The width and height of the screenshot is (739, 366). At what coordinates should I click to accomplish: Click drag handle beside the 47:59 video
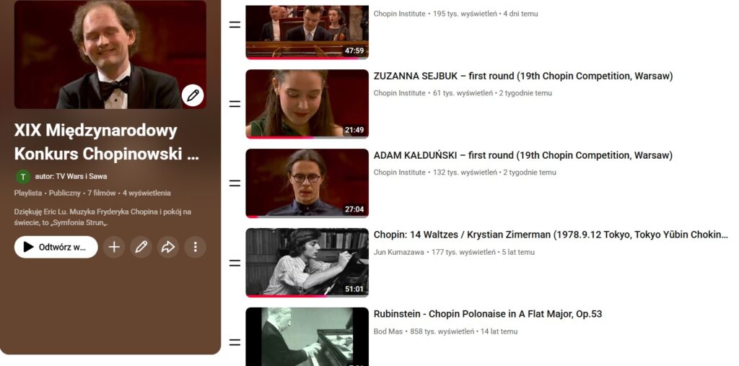coord(235,25)
